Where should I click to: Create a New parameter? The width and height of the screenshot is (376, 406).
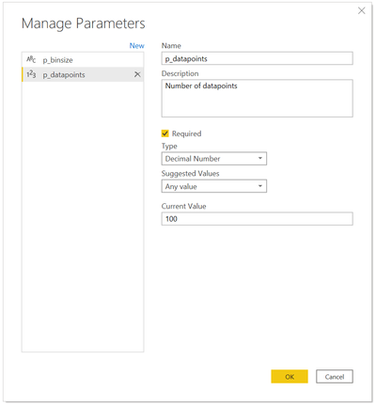click(137, 46)
